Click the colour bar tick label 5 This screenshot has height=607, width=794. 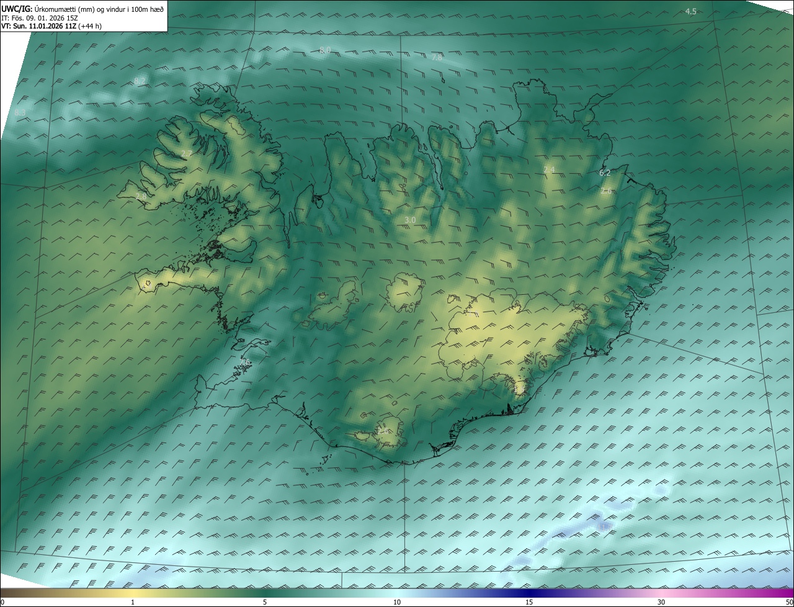(x=265, y=602)
